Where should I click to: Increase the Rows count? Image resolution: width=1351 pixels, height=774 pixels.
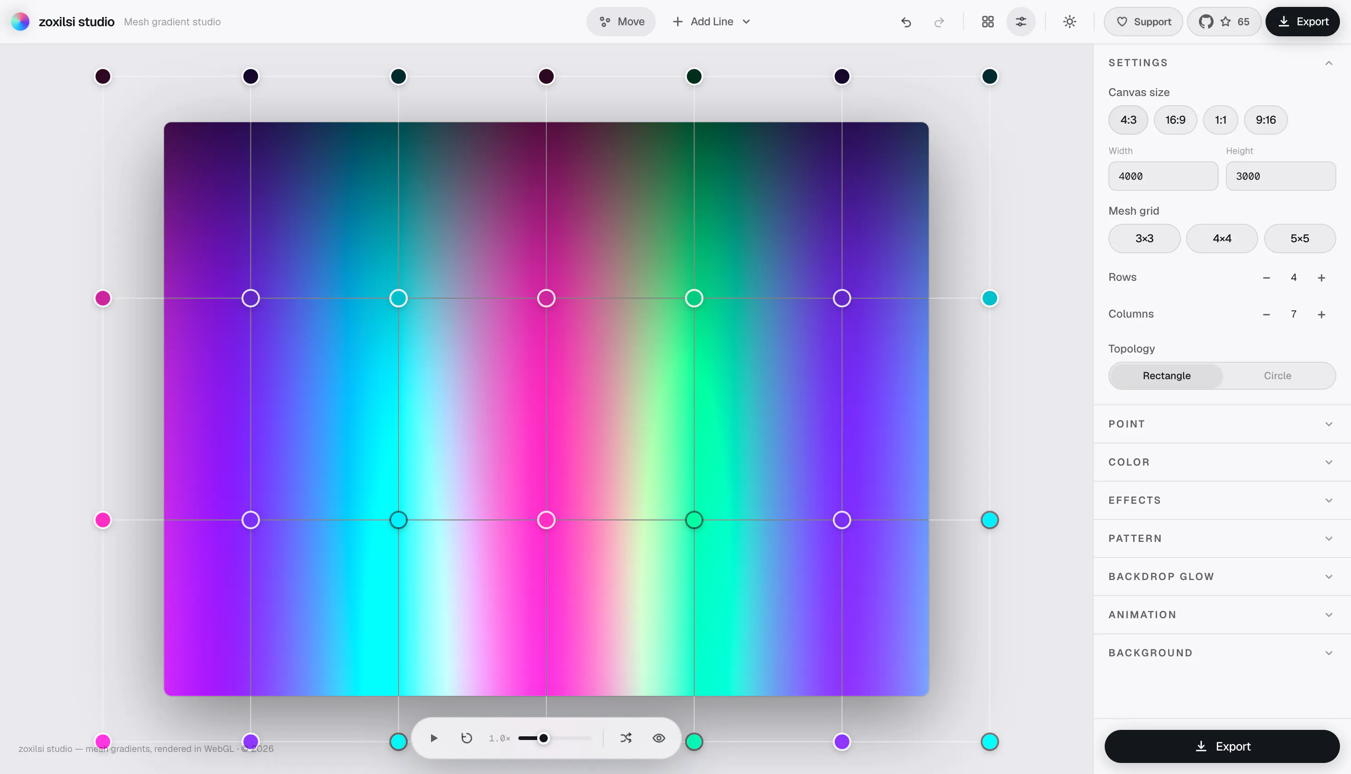(1321, 278)
